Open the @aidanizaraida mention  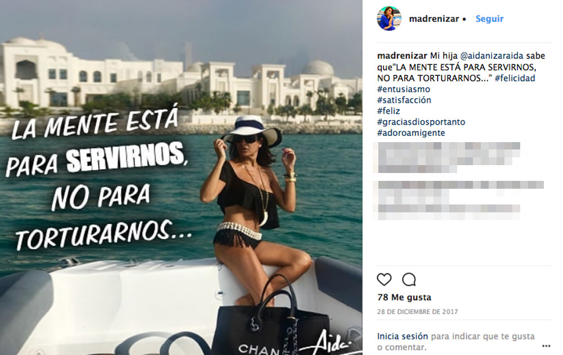click(491, 56)
